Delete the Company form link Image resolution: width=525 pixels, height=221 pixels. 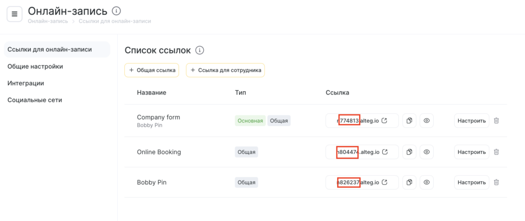[497, 121]
